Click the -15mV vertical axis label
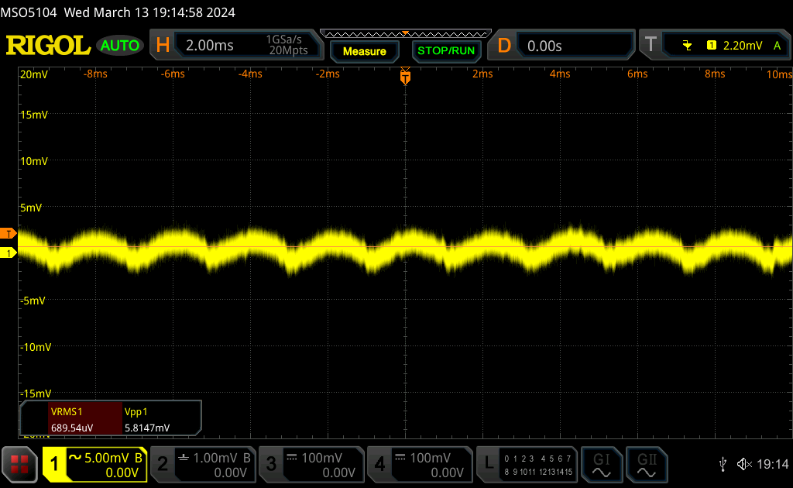 [x=36, y=393]
